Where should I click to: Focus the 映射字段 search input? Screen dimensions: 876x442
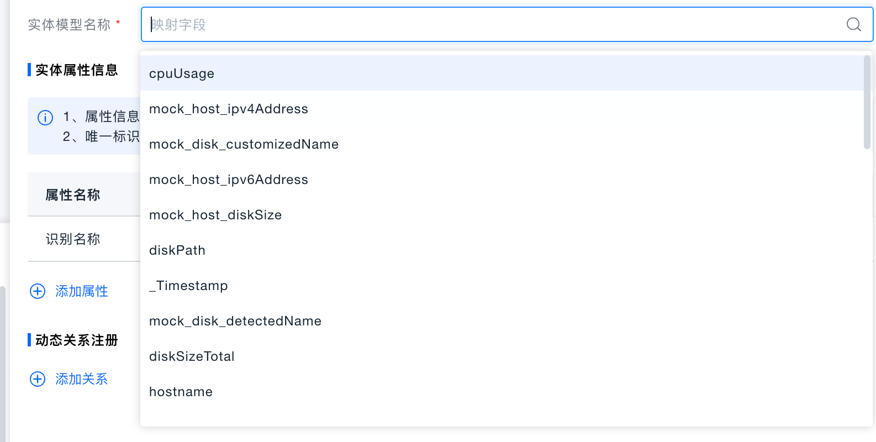492,24
